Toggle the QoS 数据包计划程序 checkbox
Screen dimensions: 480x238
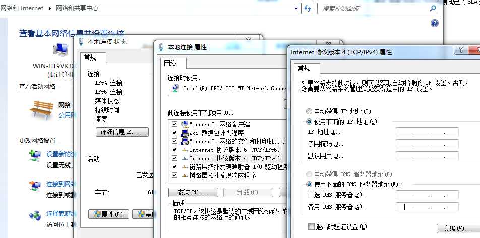(x=175, y=133)
